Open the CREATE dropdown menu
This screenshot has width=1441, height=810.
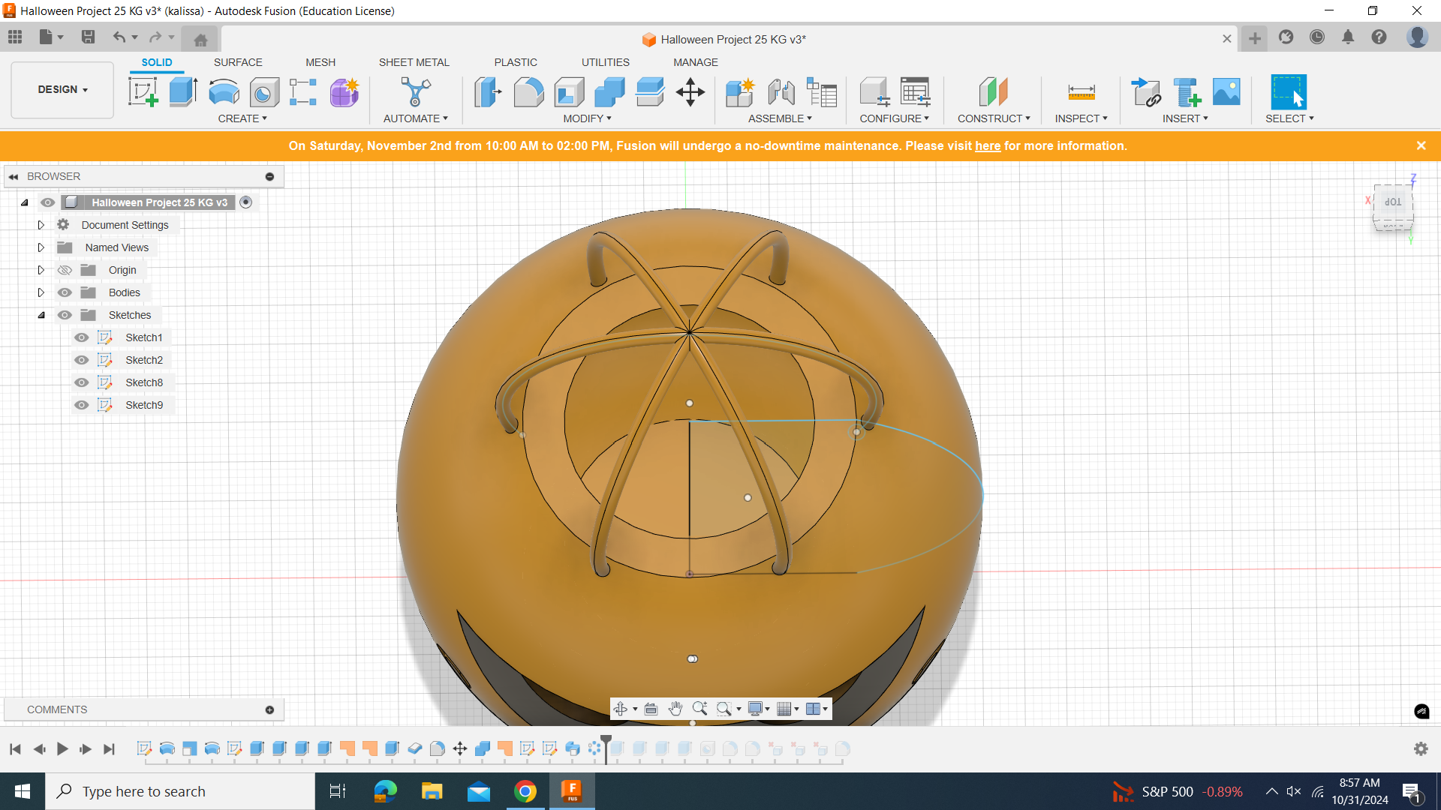[x=242, y=118]
